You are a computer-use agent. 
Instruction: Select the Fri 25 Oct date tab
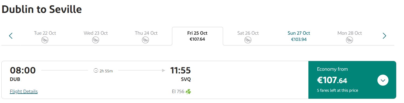click(x=197, y=36)
